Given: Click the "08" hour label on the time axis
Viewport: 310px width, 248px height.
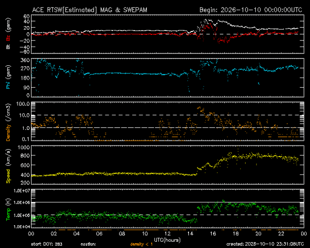Looking at the screenshot, I should 122,234.
